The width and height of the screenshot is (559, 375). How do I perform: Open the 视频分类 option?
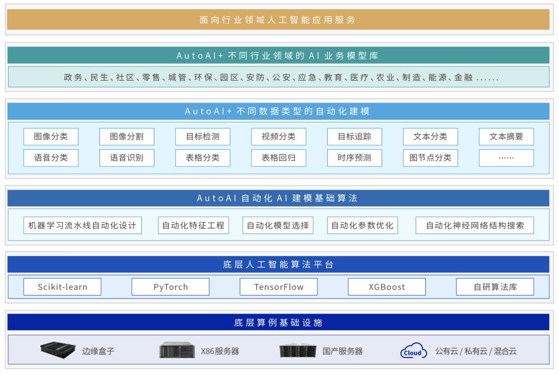tap(278, 136)
